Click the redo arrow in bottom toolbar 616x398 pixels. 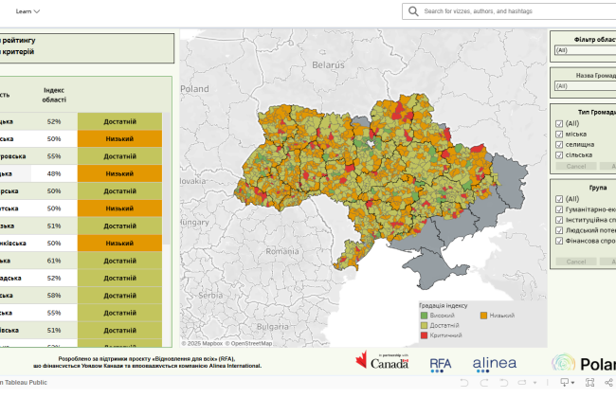tap(482, 382)
